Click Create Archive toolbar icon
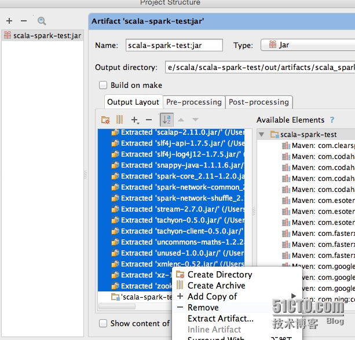This screenshot has height=340, width=355. [x=119, y=120]
